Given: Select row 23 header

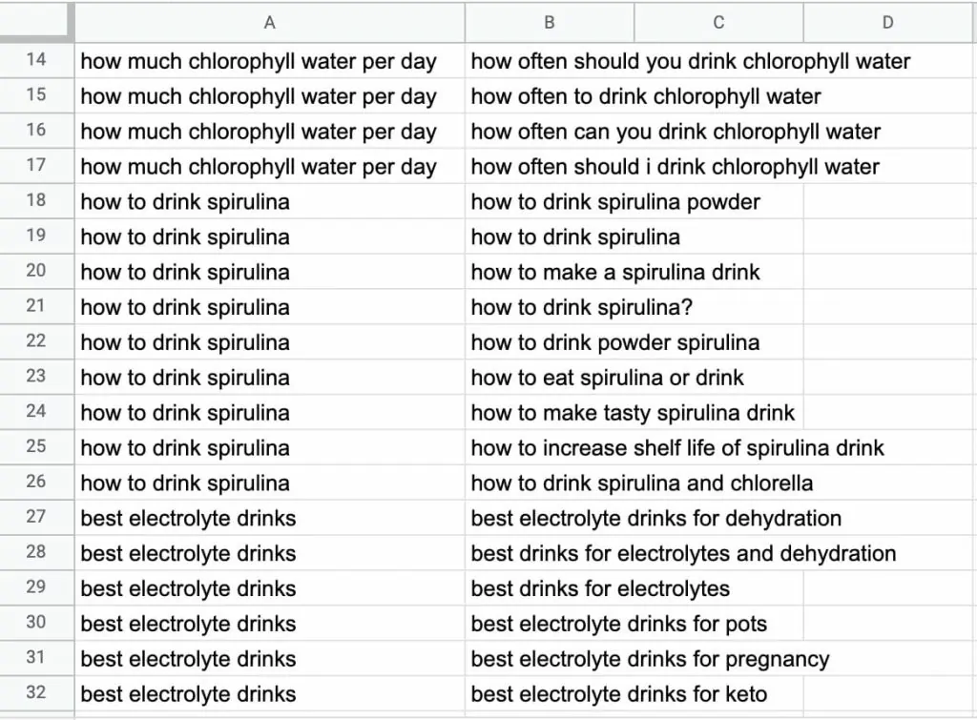Looking at the screenshot, I should 36,376.
